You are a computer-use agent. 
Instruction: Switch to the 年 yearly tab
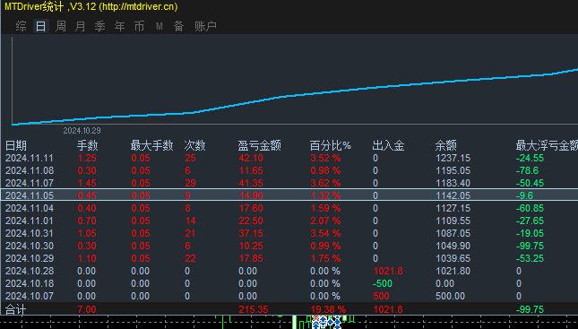pyautogui.click(x=119, y=26)
